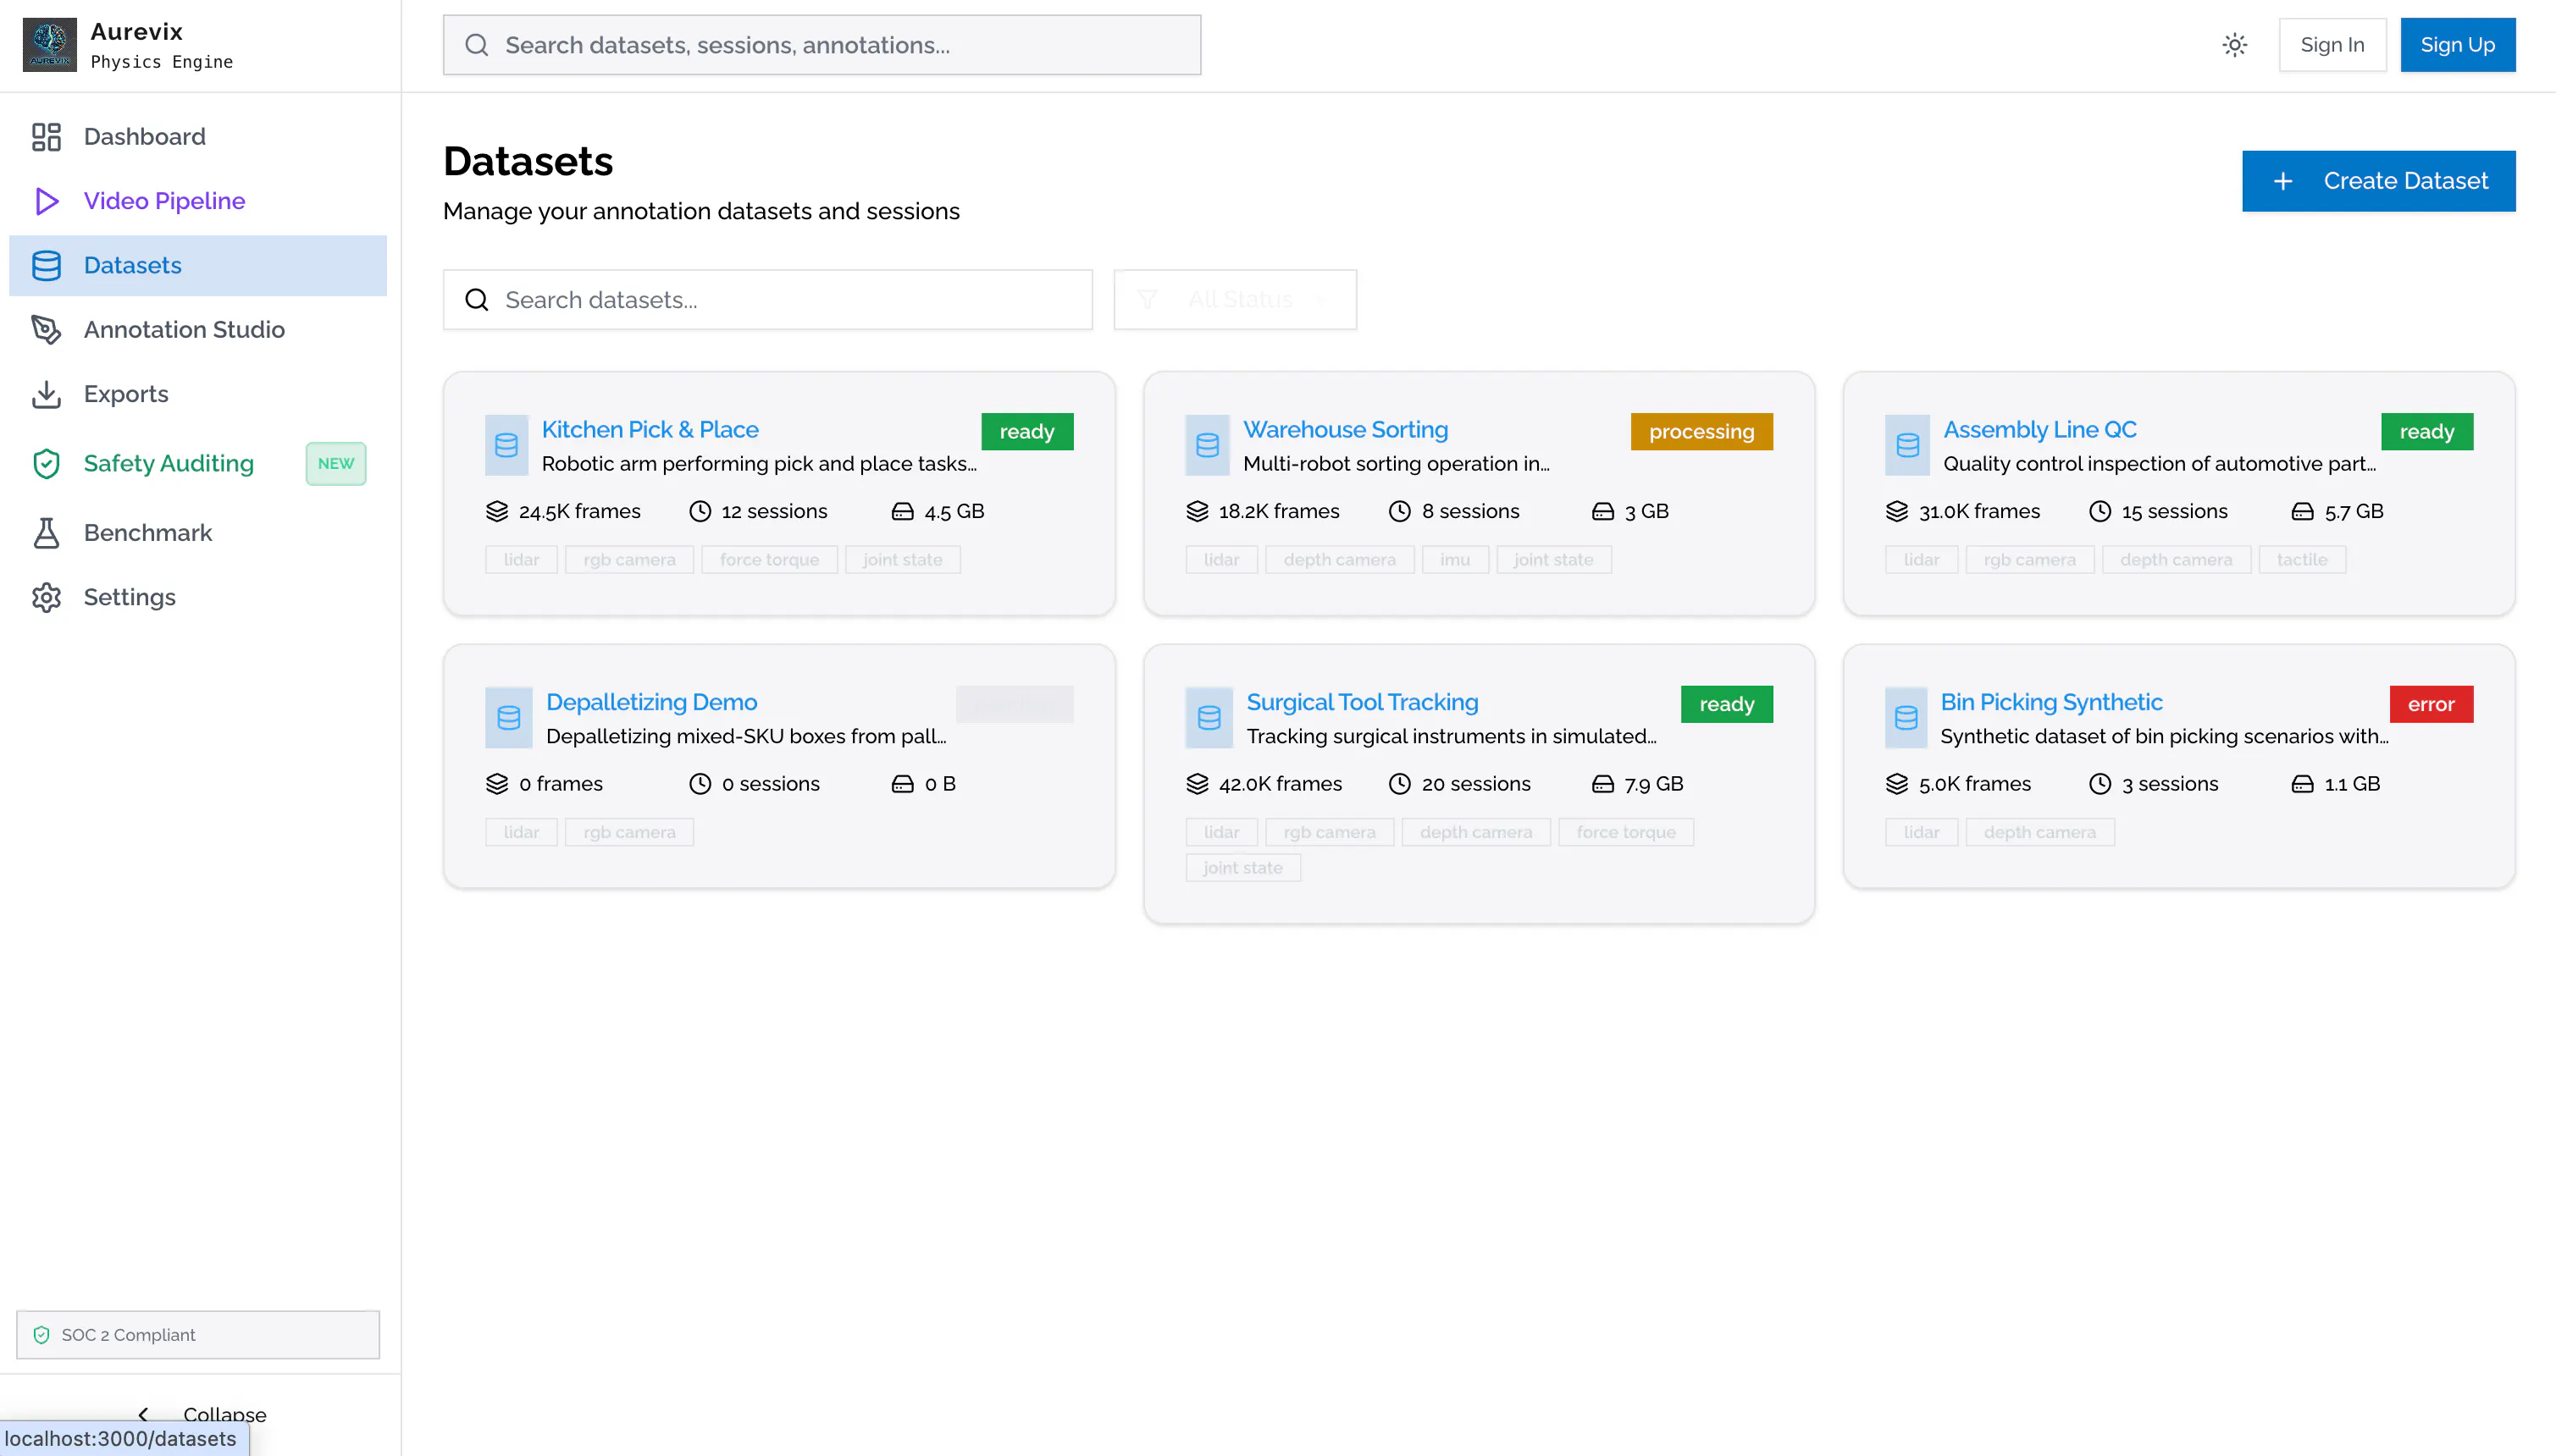2556x1456 pixels.
Task: Click the tactile tag on Assembly Line QC
Action: coord(2302,560)
